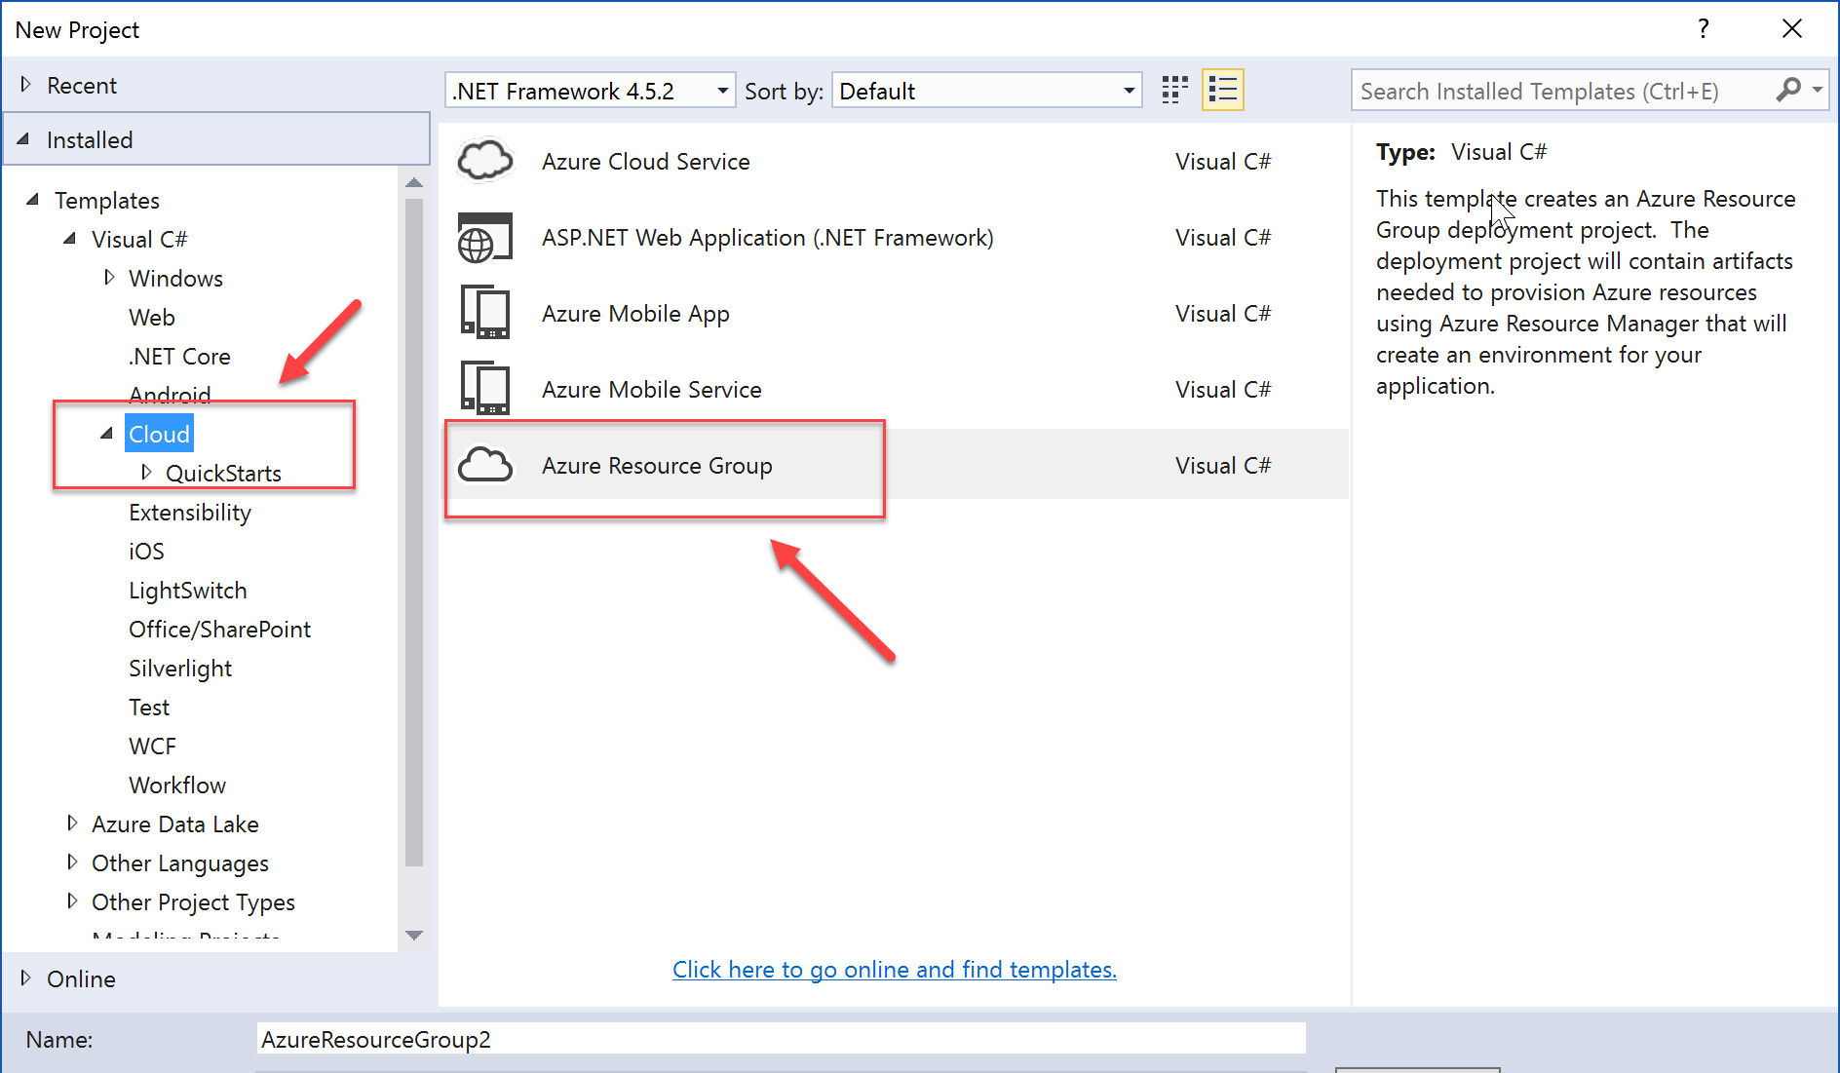Expand the Other Languages node
1840x1073 pixels.
tap(71, 862)
